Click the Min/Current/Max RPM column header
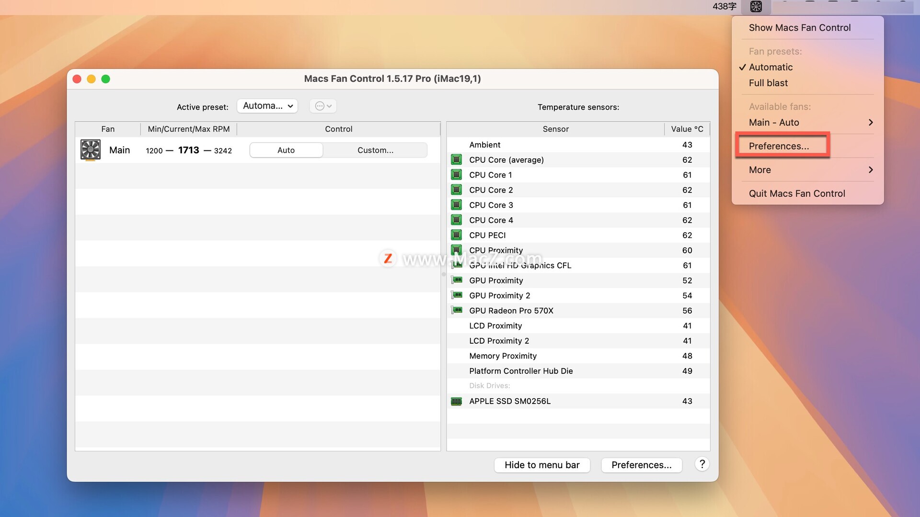Image resolution: width=920 pixels, height=517 pixels. coord(189,129)
